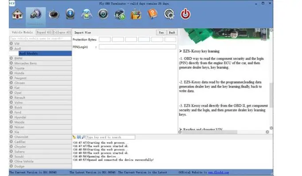Viewport: 302px width, 176px height.
Task: Select Chrysler in the vehicle list
Action: (40, 146)
